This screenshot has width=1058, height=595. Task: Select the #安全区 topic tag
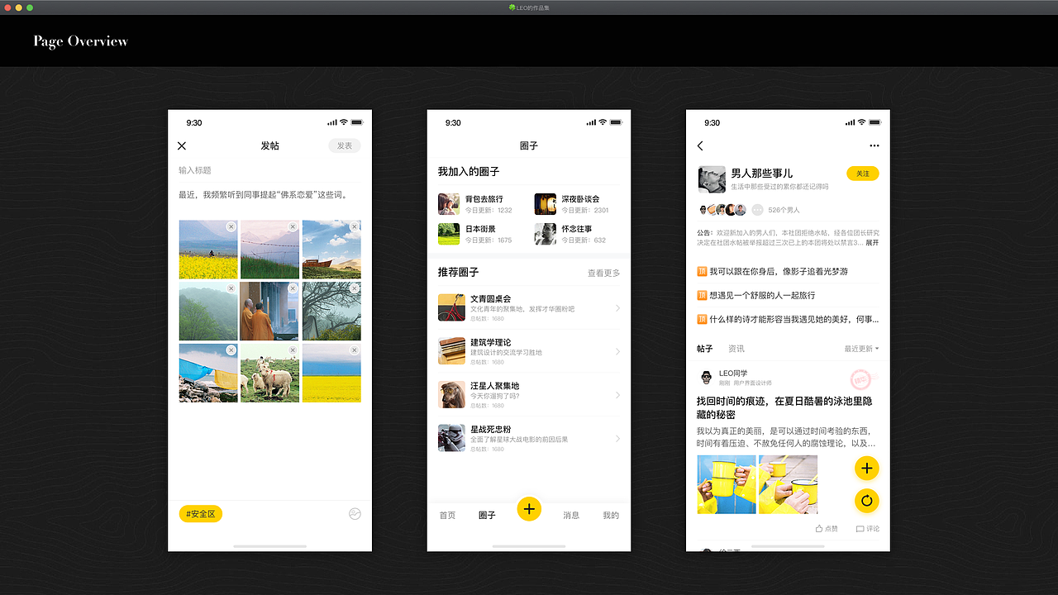[201, 514]
